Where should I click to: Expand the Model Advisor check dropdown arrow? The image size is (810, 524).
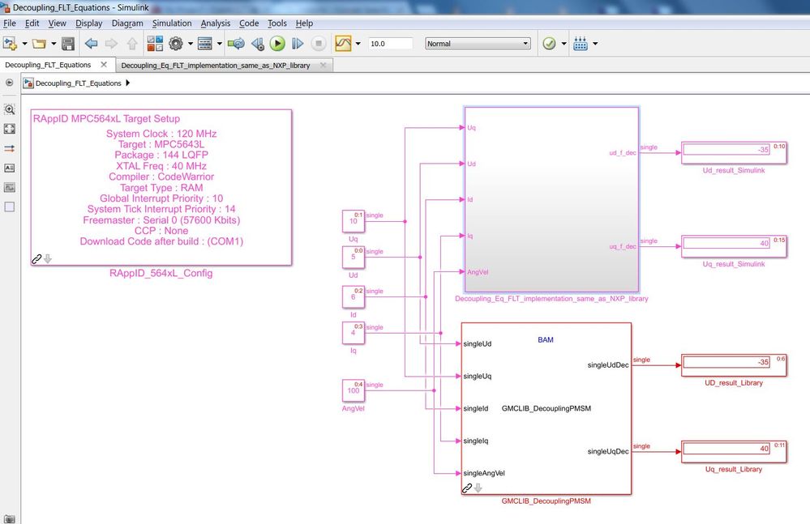tap(564, 44)
